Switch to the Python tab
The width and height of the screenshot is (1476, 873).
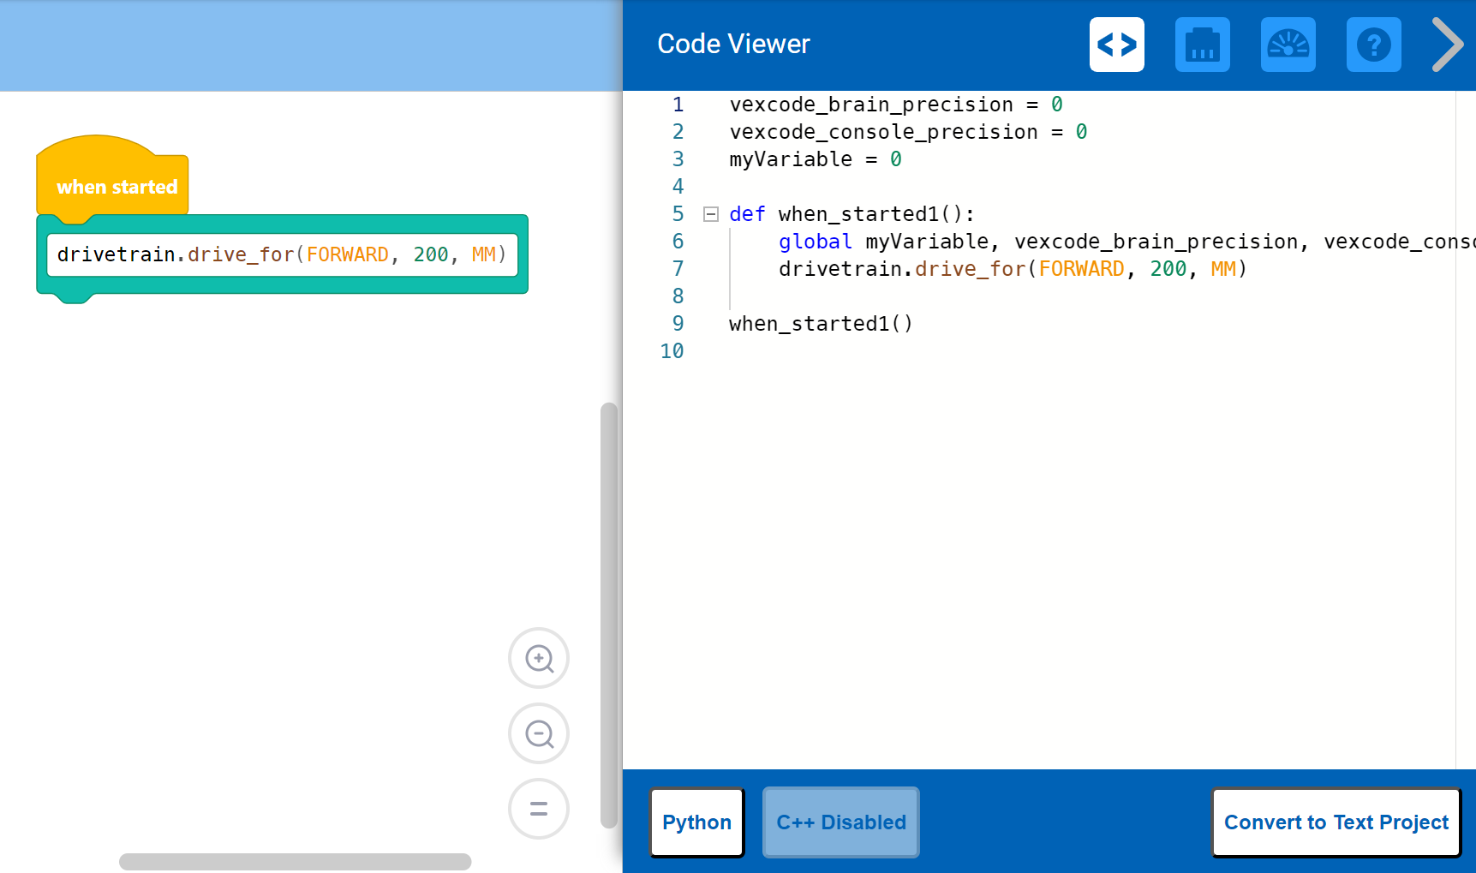click(696, 822)
